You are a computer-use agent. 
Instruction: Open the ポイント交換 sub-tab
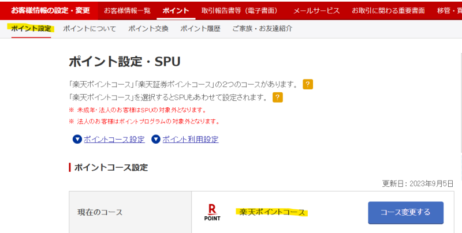coord(148,28)
